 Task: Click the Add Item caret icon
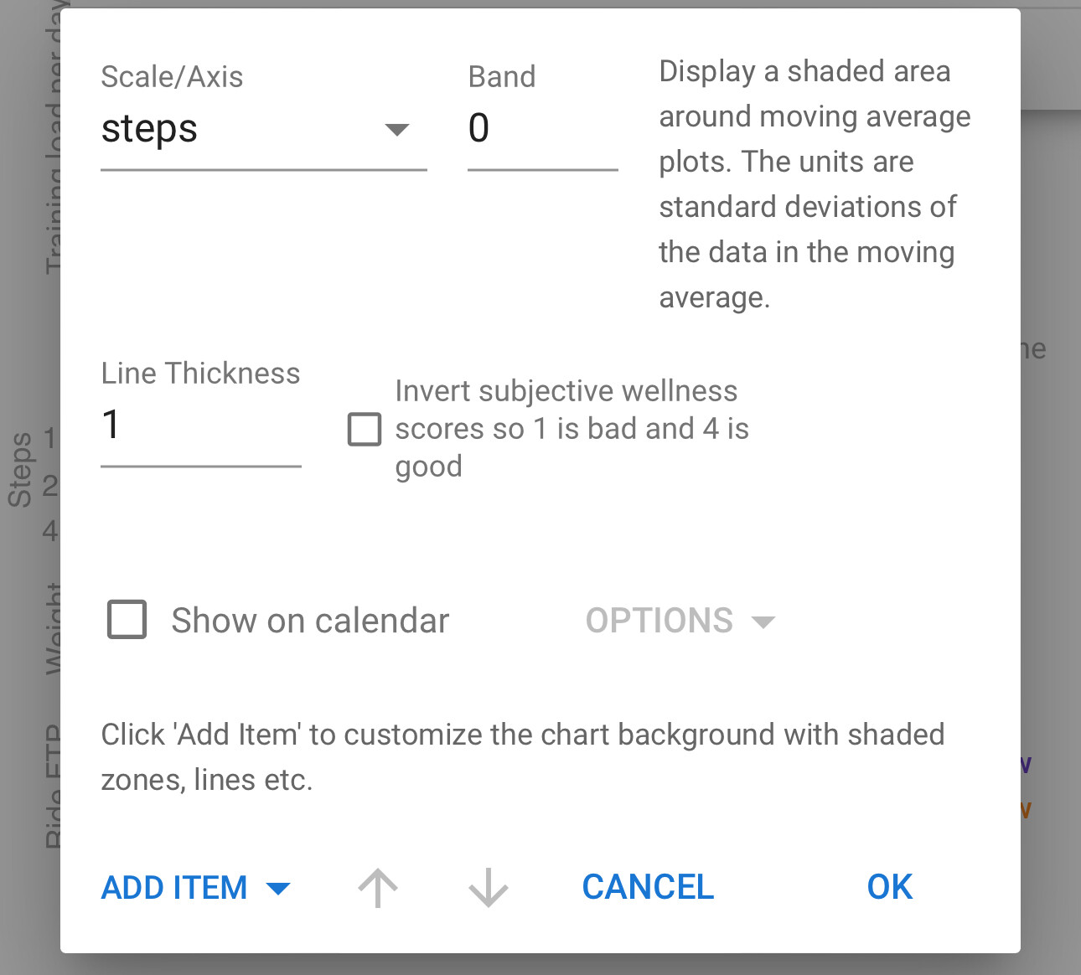click(278, 889)
